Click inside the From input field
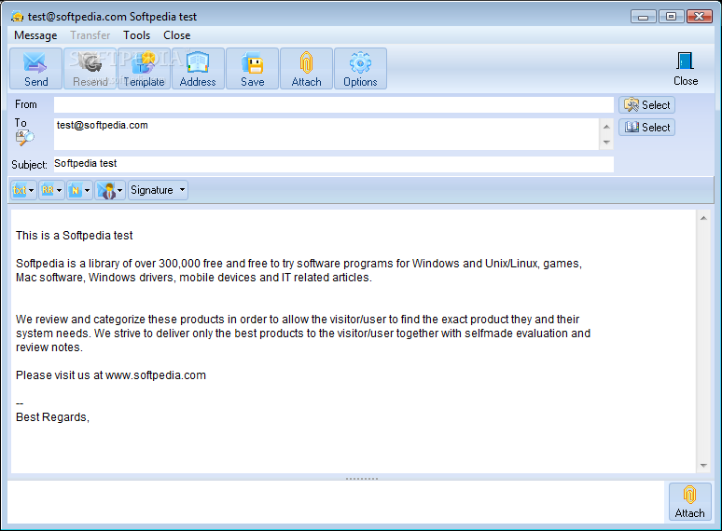 click(x=334, y=105)
